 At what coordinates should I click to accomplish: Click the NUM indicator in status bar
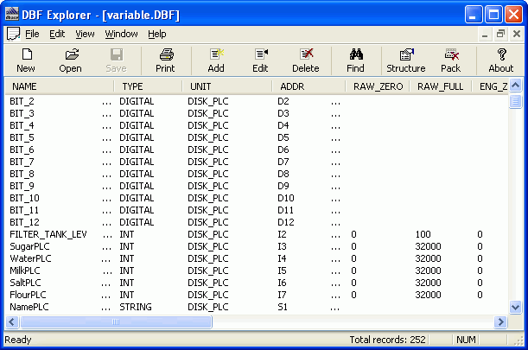pos(466,340)
